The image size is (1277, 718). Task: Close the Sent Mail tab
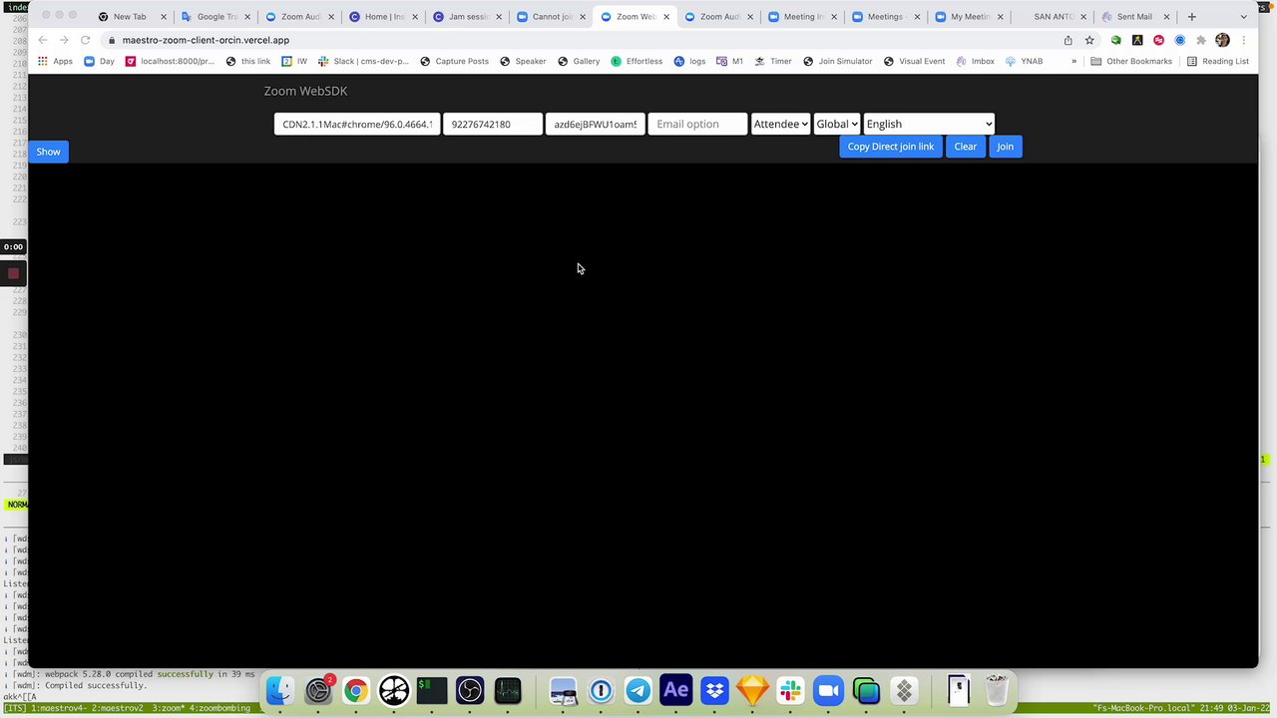[1166, 17]
